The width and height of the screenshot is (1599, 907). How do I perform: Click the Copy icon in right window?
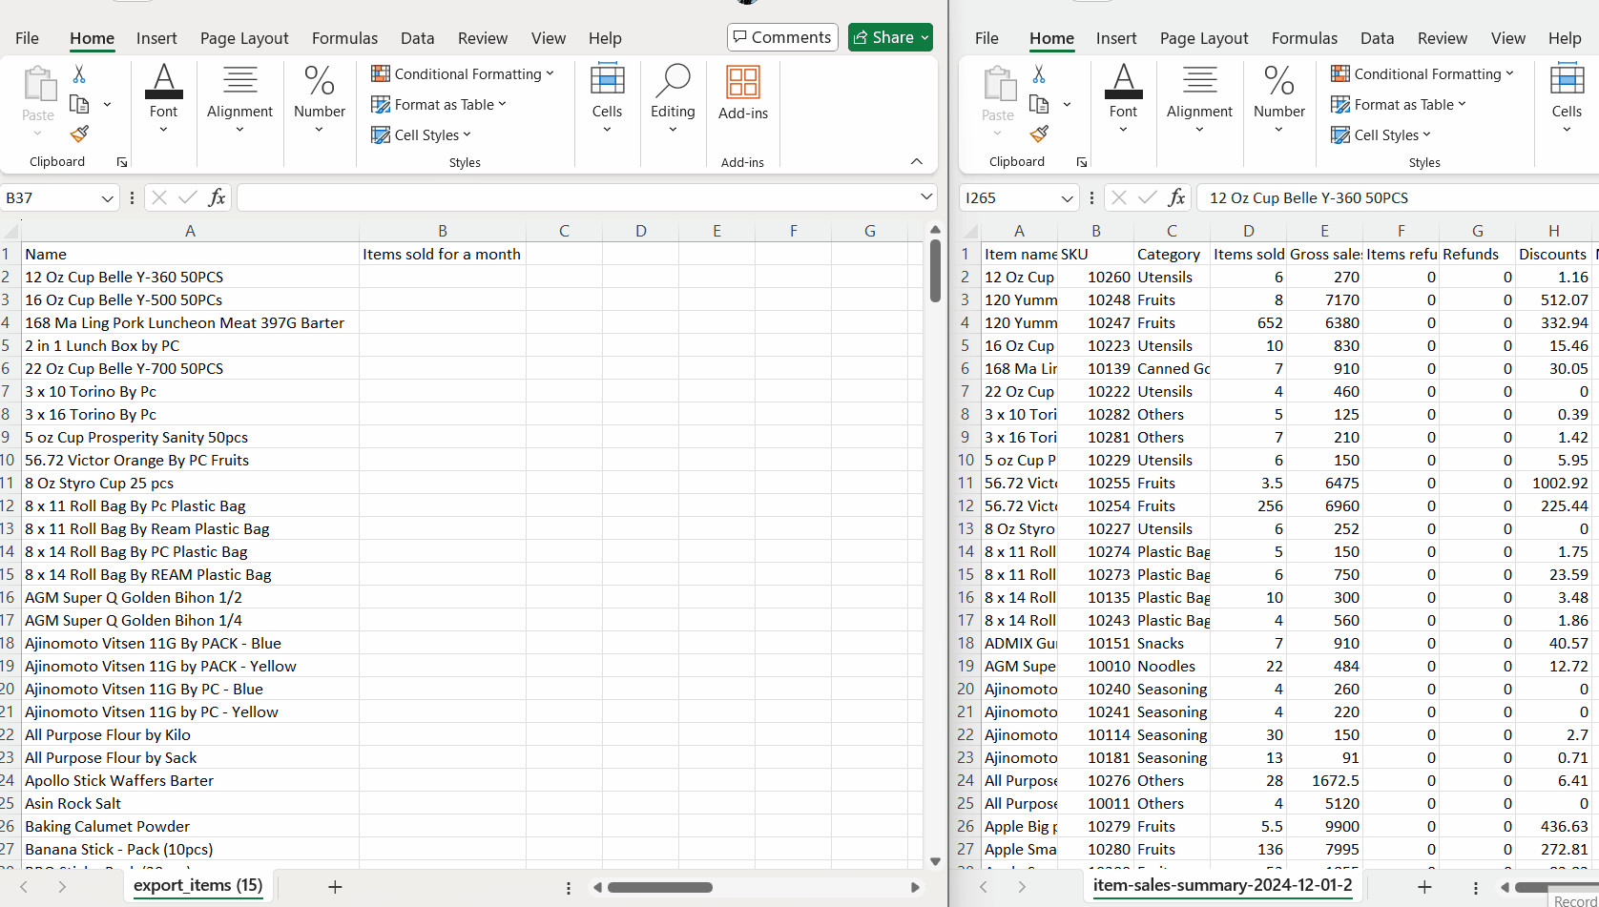click(1039, 104)
